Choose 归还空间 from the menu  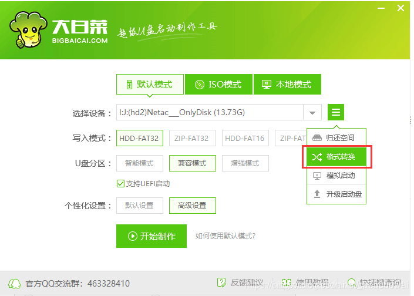click(336, 138)
